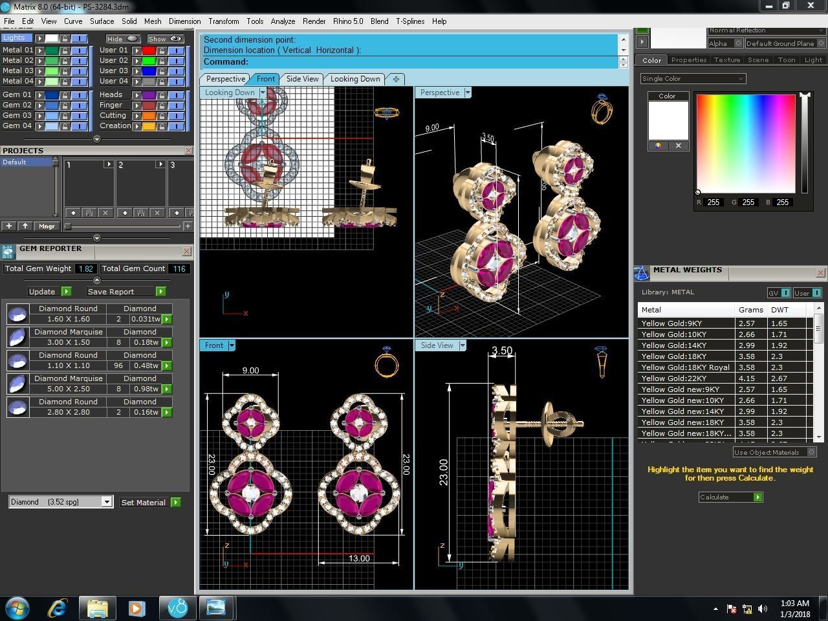The width and height of the screenshot is (828, 621).
Task: Open the T-Splines menu
Action: (410, 21)
